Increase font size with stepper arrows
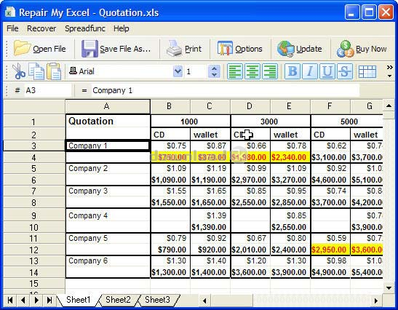Viewport: 398px width, 310px height. point(214,68)
